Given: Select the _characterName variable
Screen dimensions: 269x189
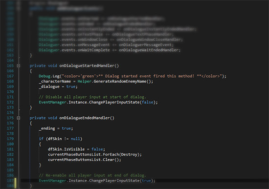Looking at the screenshot, I should [55, 82].
